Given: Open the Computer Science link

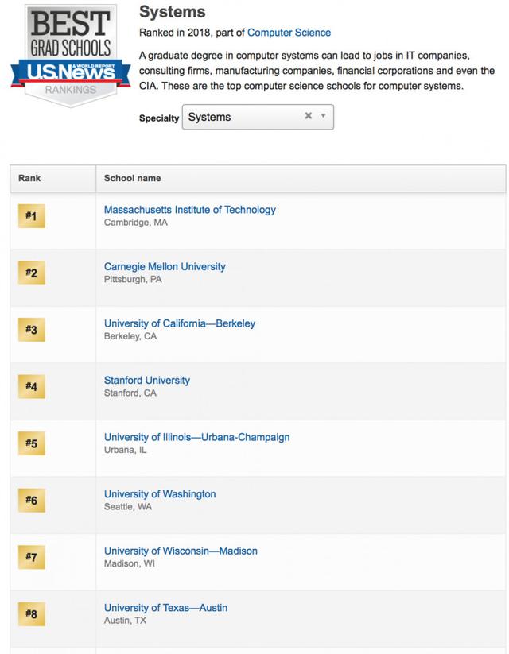Looking at the screenshot, I should coord(289,33).
